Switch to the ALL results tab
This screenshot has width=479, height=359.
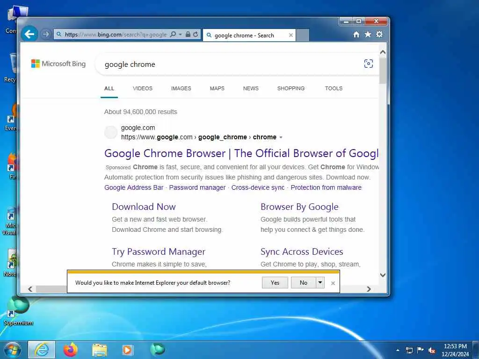pyautogui.click(x=109, y=88)
